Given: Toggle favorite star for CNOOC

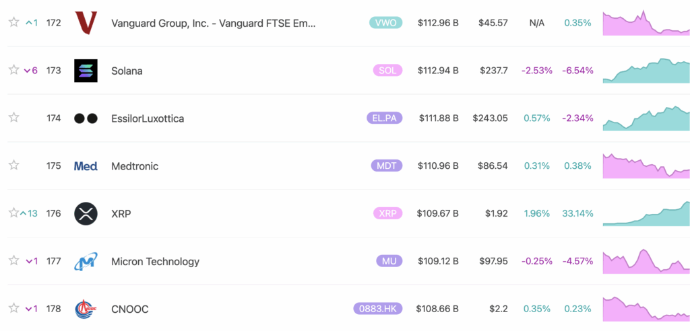Looking at the screenshot, I should click(x=14, y=307).
